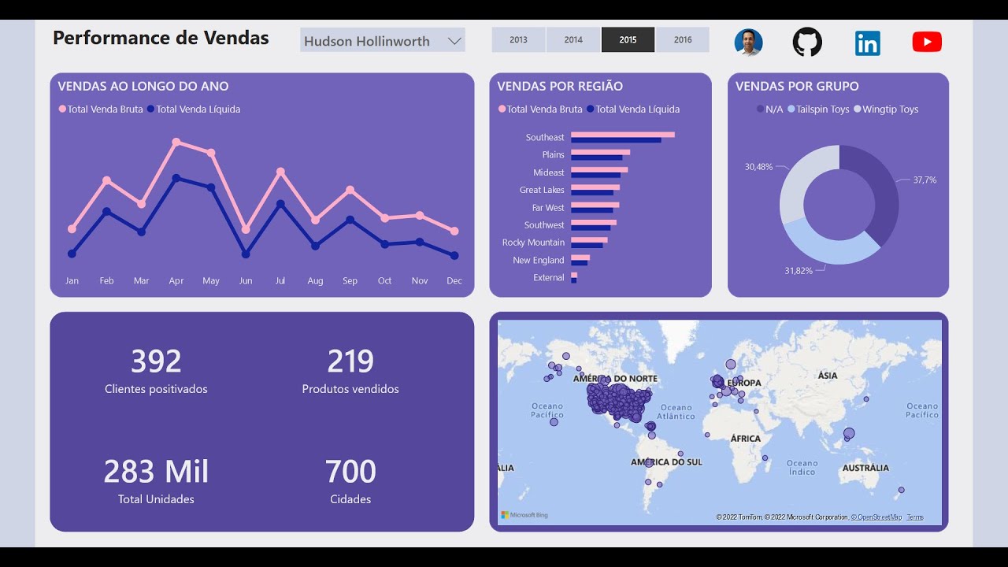This screenshot has width=1008, height=567.
Task: Select the Plains region bar
Action: 600,154
